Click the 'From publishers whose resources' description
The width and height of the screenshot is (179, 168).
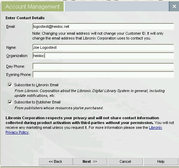tap(59, 108)
